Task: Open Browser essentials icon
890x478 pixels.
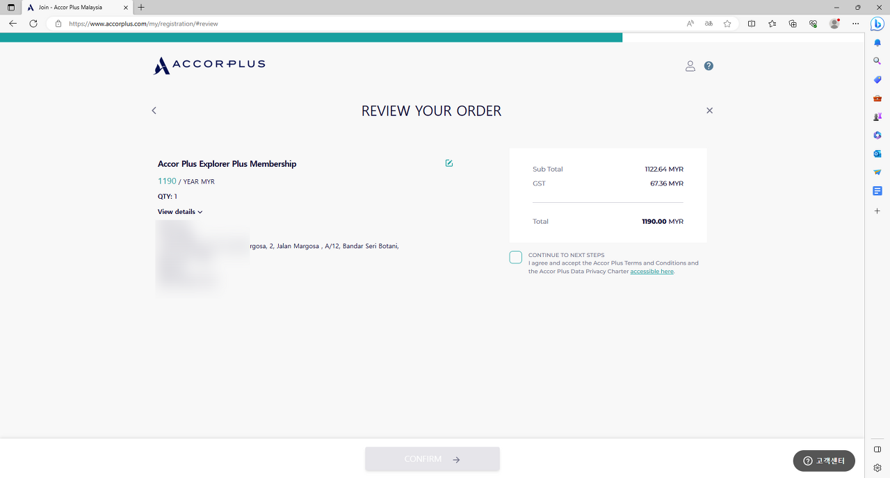Action: [813, 24]
